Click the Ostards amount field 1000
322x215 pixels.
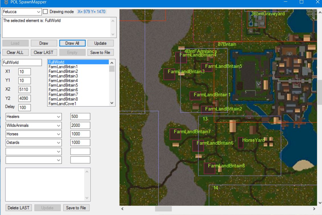pyautogui.click(x=80, y=142)
